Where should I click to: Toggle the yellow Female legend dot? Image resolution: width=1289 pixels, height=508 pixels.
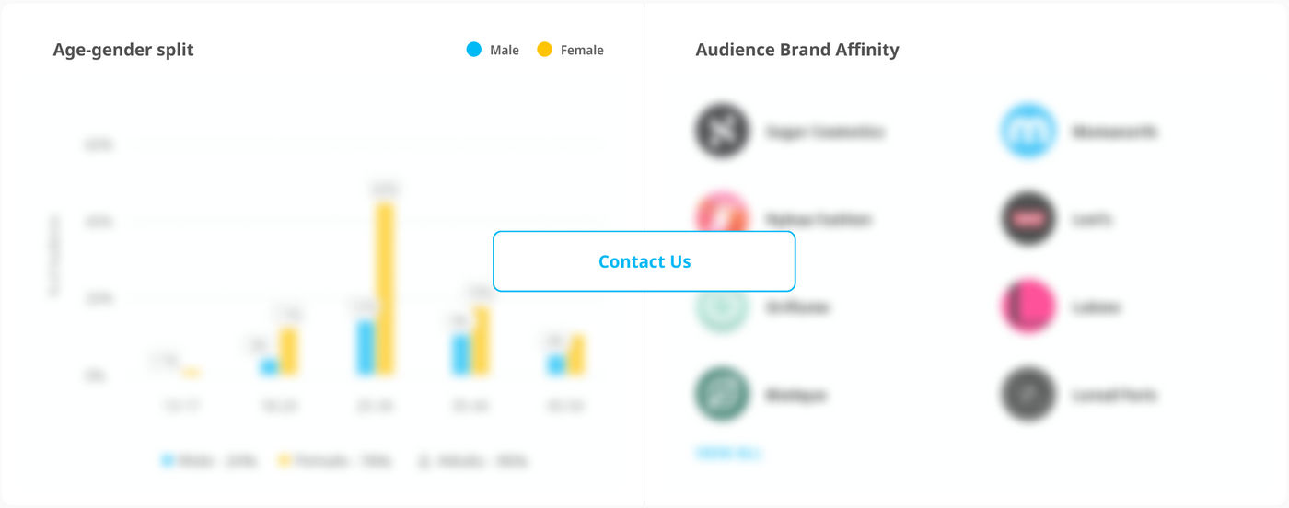(x=545, y=50)
